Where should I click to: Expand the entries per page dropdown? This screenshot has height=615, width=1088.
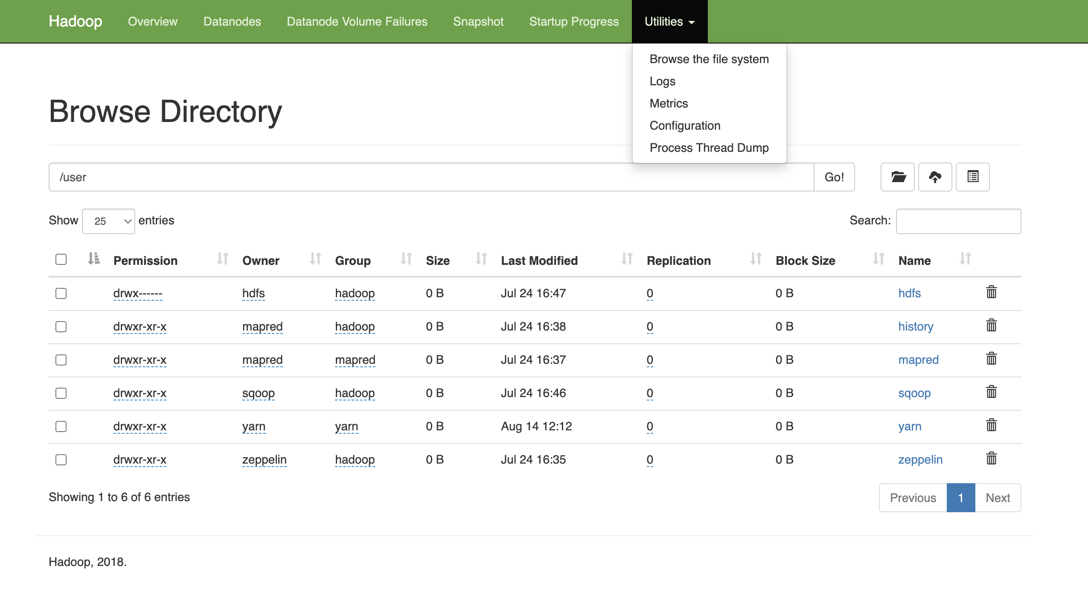point(108,221)
